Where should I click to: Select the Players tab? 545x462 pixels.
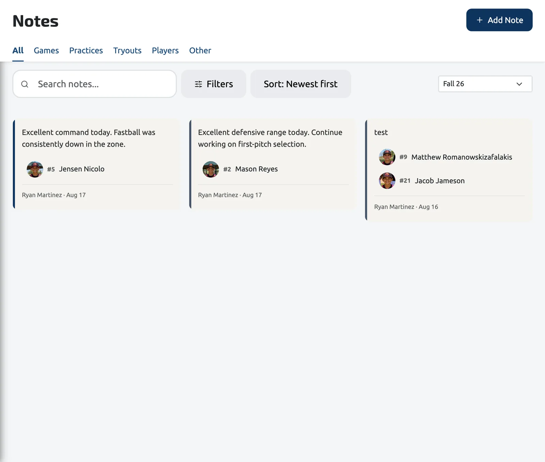click(x=165, y=50)
